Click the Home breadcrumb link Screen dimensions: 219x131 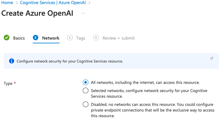point(7,3)
